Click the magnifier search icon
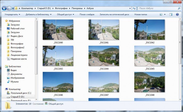The height and width of the screenshot is (112, 183). click(x=179, y=8)
